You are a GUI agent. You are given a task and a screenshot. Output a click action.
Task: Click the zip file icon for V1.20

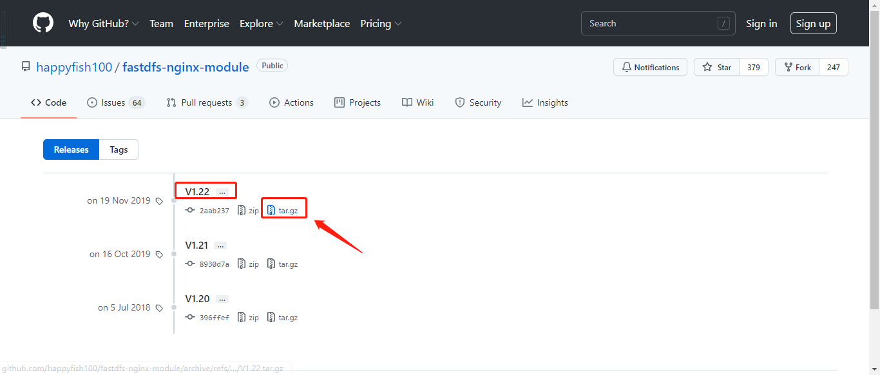[x=242, y=318]
